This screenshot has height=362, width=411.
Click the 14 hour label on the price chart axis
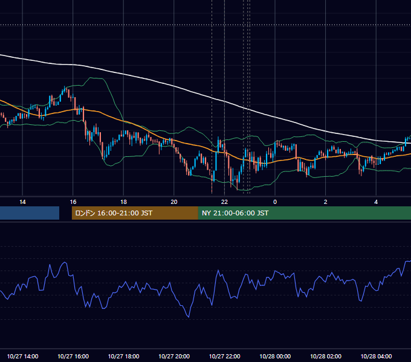[x=22, y=202]
